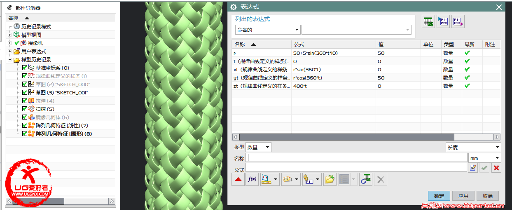Image resolution: width=512 pixels, height=211 pixels.
Task: Click the 公式 formula input field
Action: click(356, 167)
